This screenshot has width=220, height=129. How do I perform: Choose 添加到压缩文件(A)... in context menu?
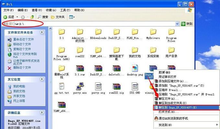[x=187, y=81]
